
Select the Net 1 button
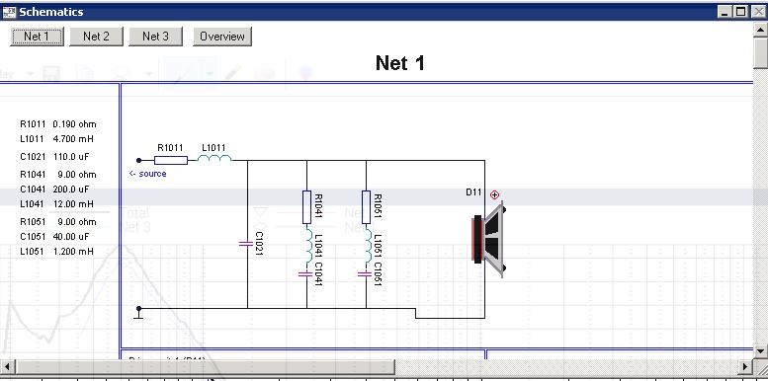click(x=37, y=37)
